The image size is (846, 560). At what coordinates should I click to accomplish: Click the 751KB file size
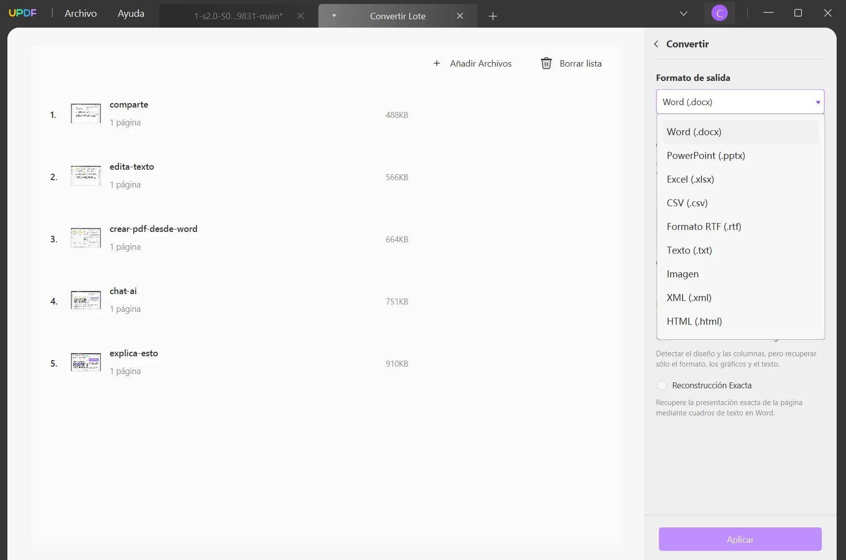tap(397, 301)
